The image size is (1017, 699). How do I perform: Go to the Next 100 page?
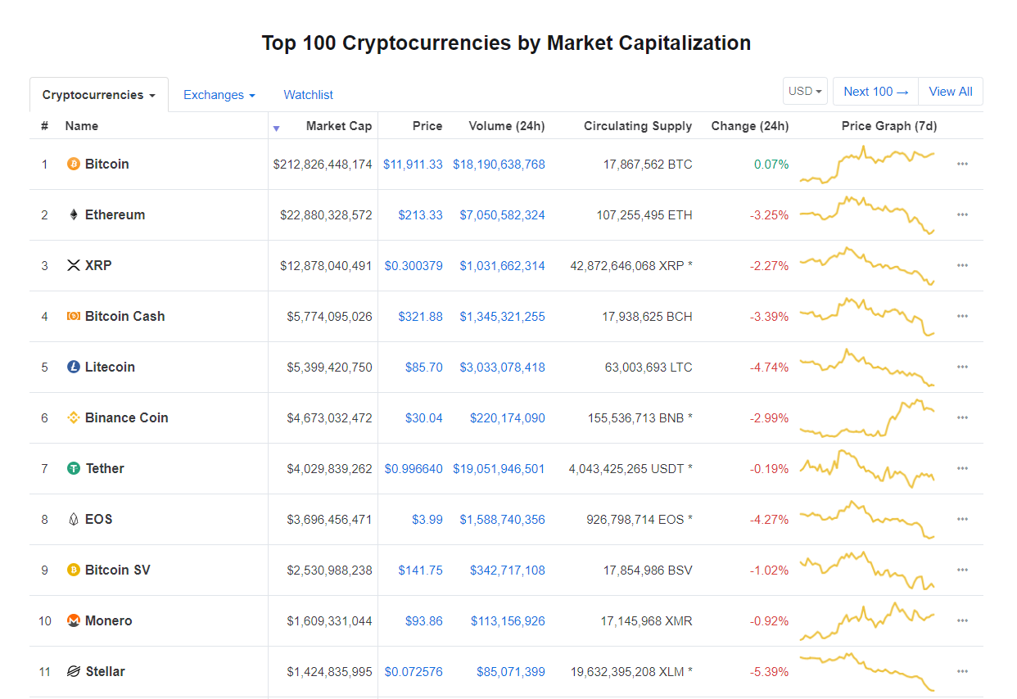[x=875, y=92]
